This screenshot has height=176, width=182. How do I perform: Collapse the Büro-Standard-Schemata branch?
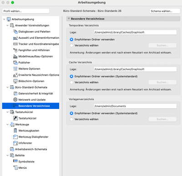(x=7, y=87)
